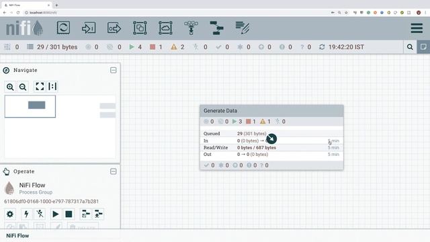The height and width of the screenshot is (242, 430).
Task: Click the invalid components warning count 2
Action: coord(177,47)
